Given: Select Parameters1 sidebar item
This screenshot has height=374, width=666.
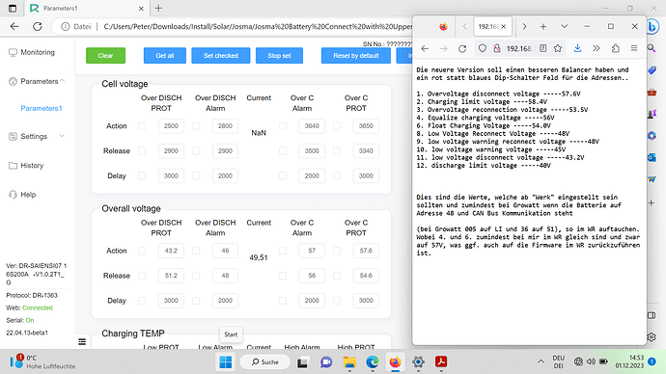Looking at the screenshot, I should pyautogui.click(x=42, y=109).
